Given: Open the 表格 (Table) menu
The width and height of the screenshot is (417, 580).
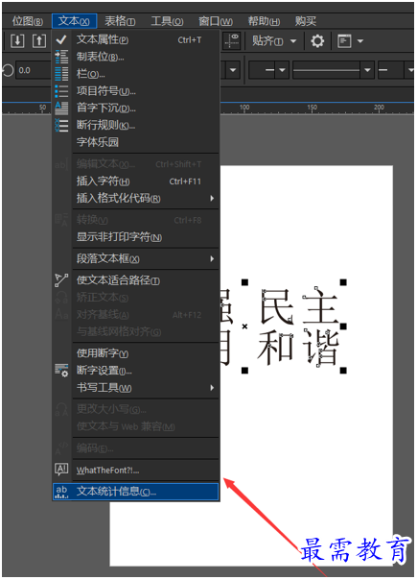Looking at the screenshot, I should coord(120,21).
